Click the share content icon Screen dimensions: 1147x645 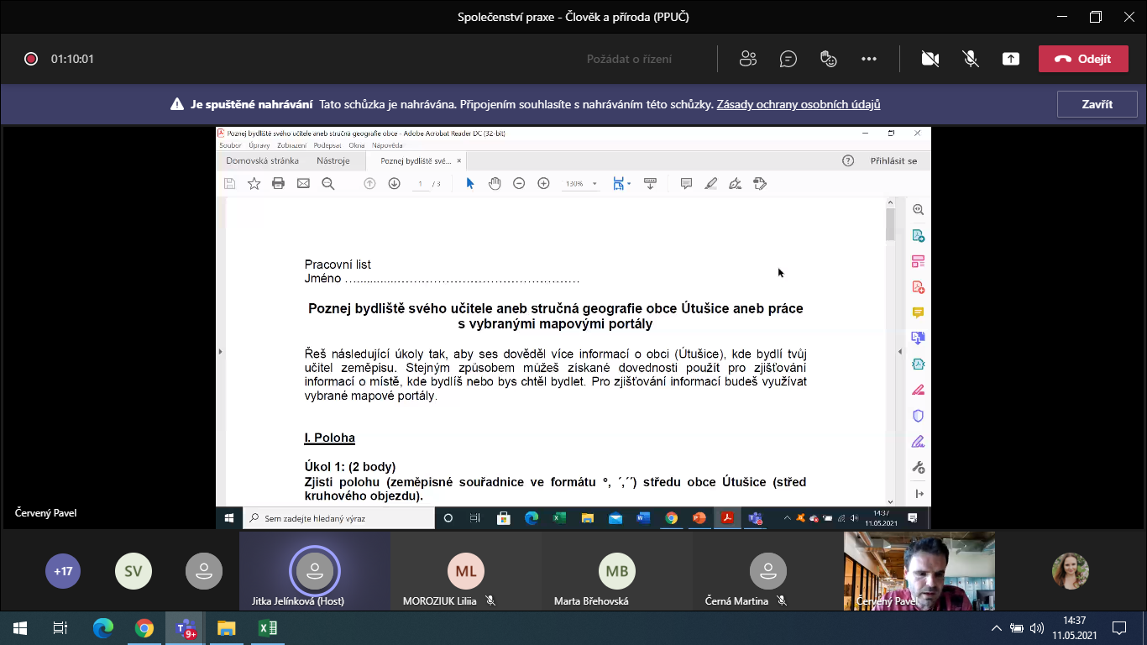point(1011,59)
